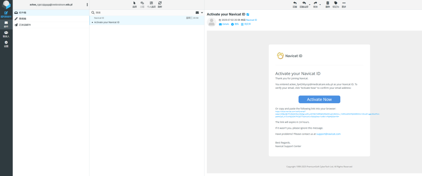
Task: Open message in new window icon
Action: pyautogui.click(x=248, y=14)
